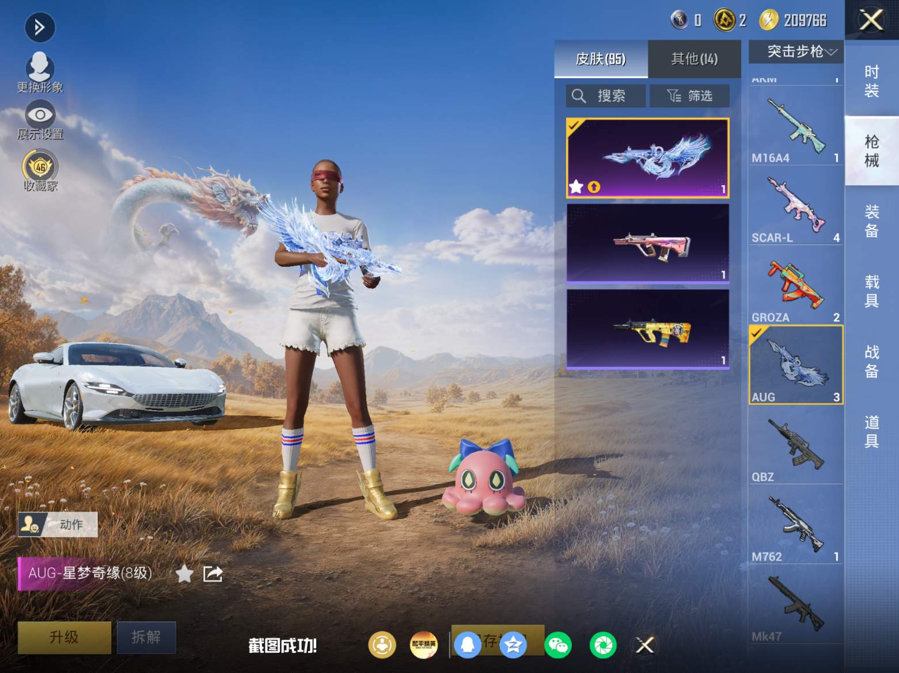Open the change appearance avatar icon
The height and width of the screenshot is (673, 899).
point(40,68)
